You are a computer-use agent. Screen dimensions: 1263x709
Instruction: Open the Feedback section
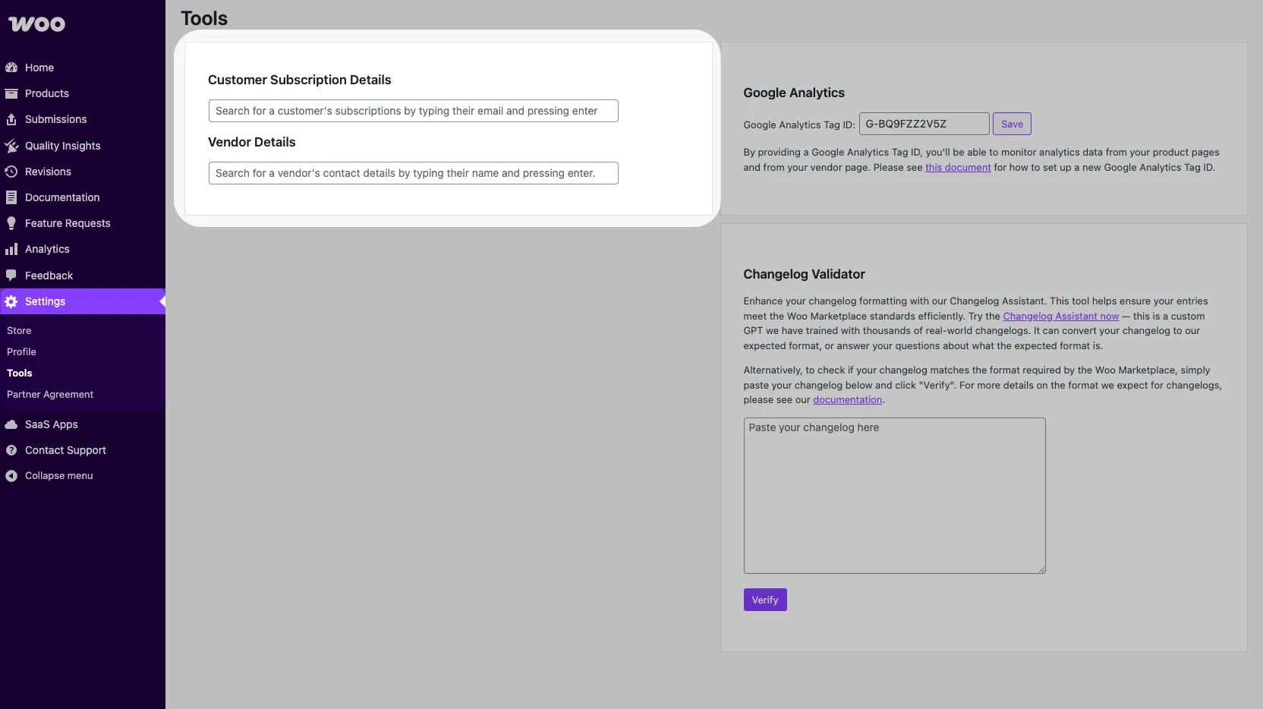49,275
